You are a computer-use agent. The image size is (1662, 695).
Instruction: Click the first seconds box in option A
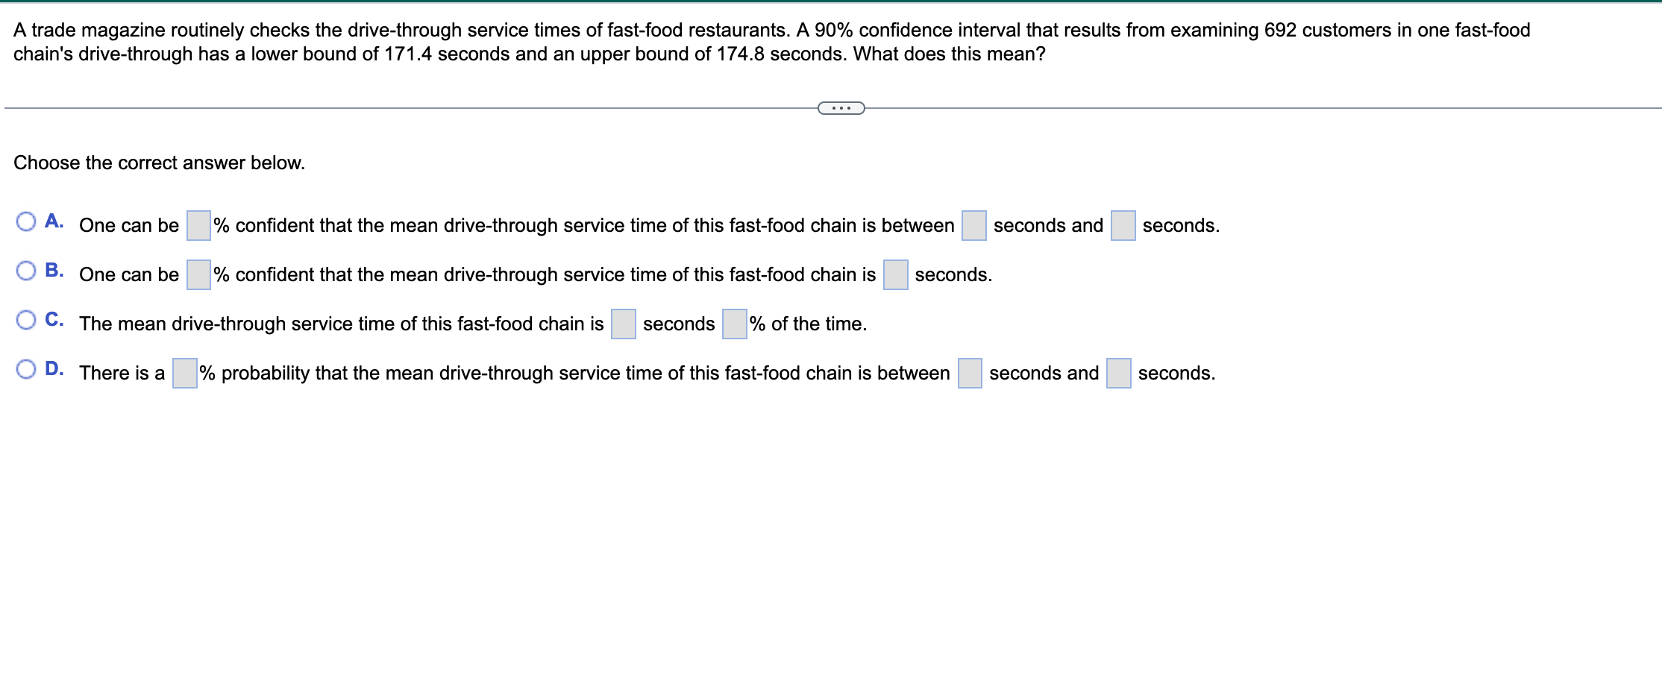point(973,224)
